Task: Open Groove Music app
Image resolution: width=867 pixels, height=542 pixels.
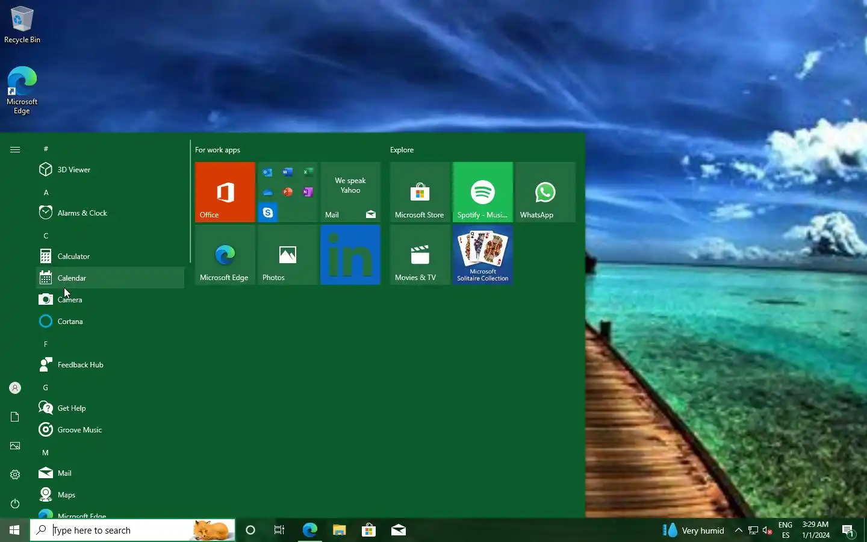Action: [110, 430]
